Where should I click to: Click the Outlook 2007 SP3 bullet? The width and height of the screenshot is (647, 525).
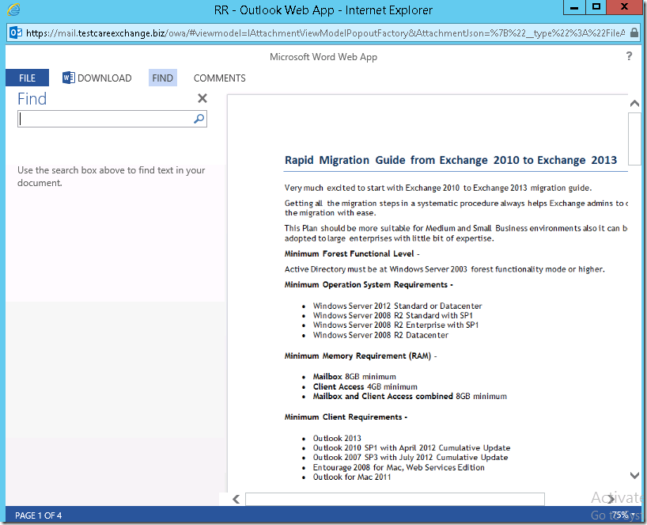coord(411,457)
